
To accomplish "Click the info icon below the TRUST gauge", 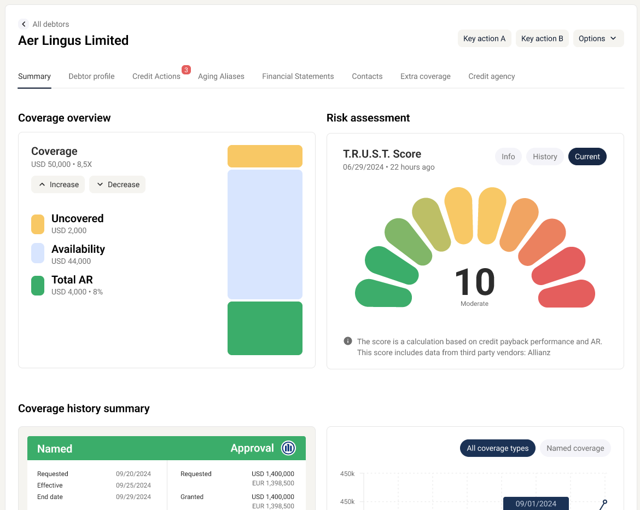I will (x=348, y=341).
